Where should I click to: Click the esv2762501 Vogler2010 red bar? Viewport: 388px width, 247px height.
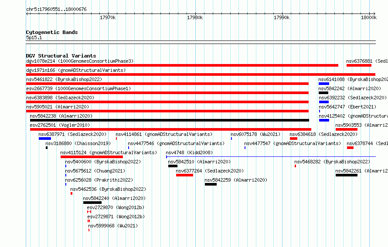[x=170, y=129]
